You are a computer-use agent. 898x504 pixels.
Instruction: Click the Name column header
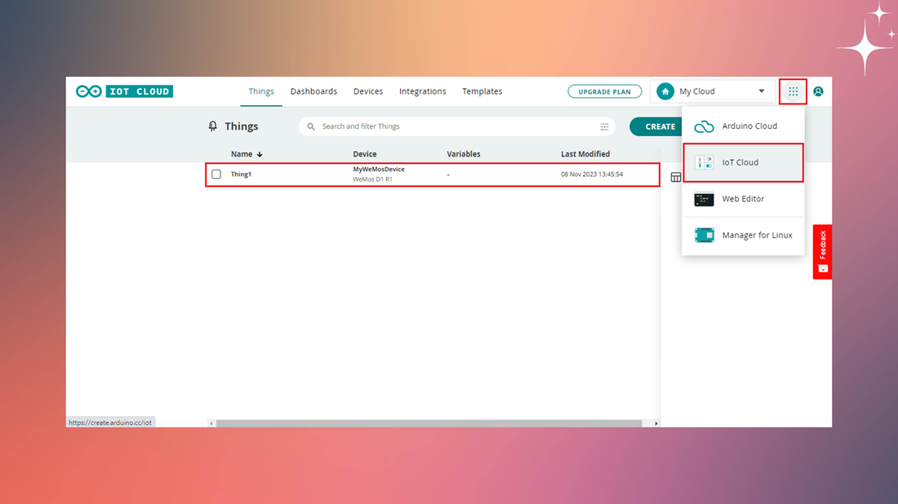pyautogui.click(x=242, y=154)
